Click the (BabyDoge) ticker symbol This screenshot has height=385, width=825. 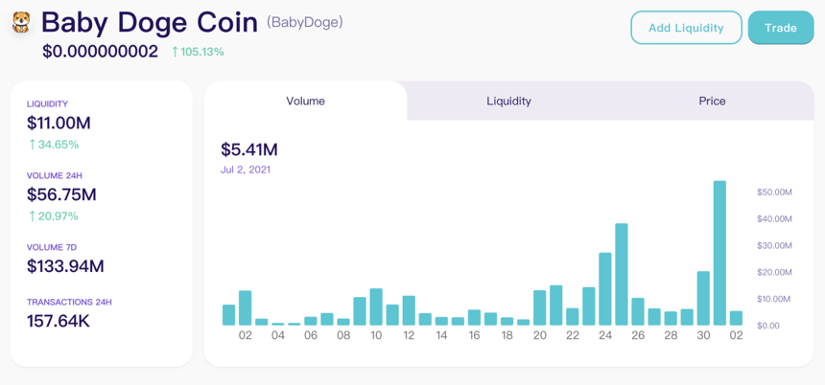point(305,23)
